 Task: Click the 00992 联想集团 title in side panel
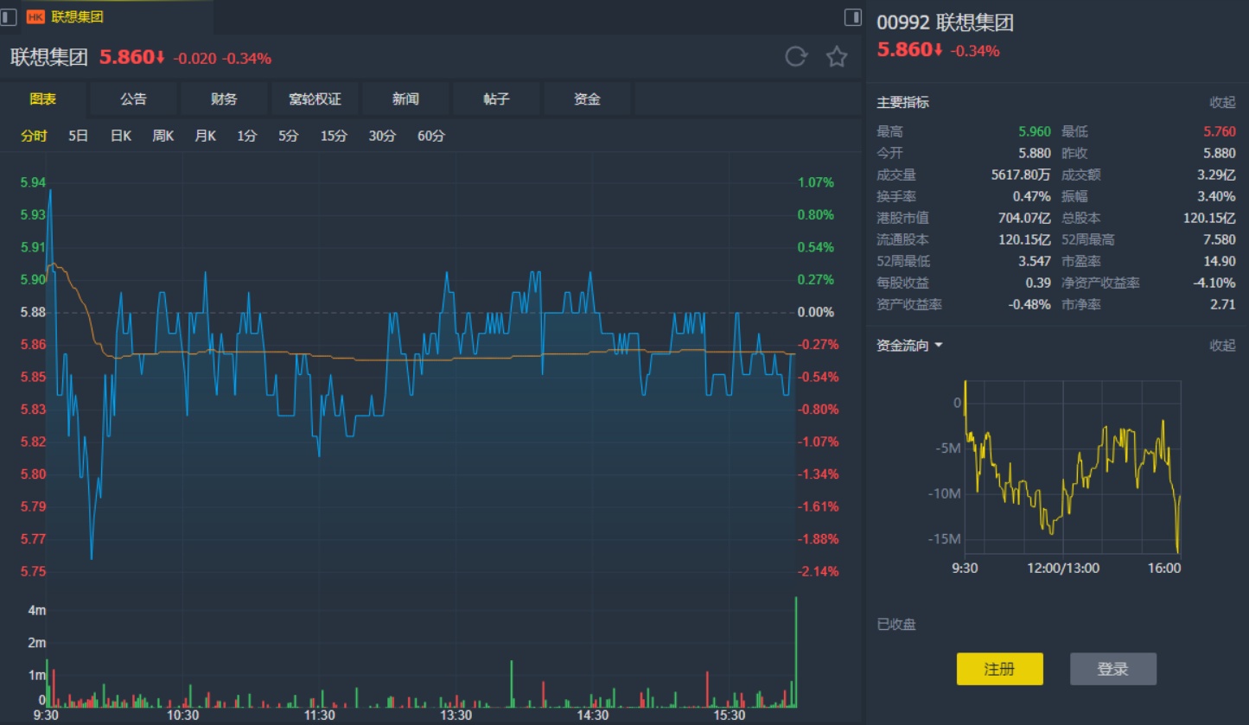click(946, 23)
